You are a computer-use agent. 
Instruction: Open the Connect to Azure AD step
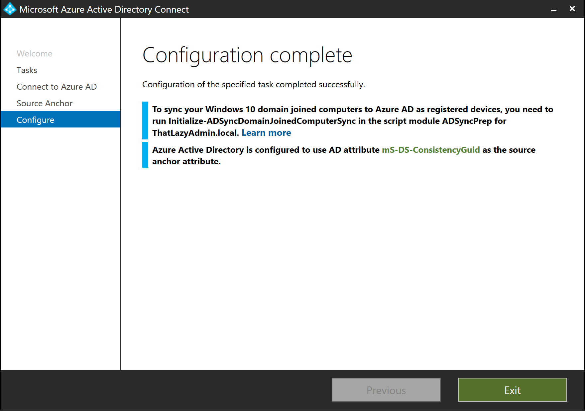tap(57, 87)
